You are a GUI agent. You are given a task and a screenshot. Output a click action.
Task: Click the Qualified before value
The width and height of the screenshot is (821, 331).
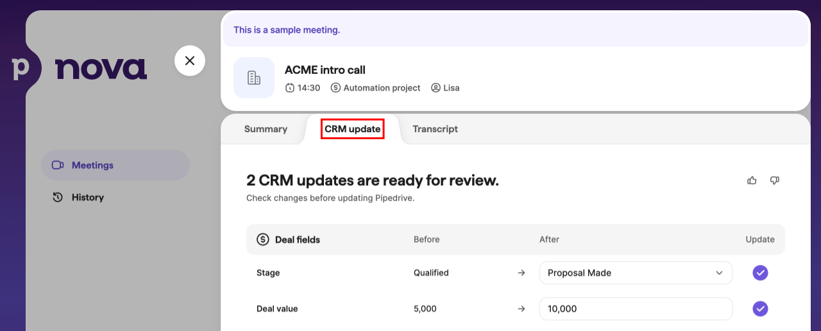(x=431, y=273)
